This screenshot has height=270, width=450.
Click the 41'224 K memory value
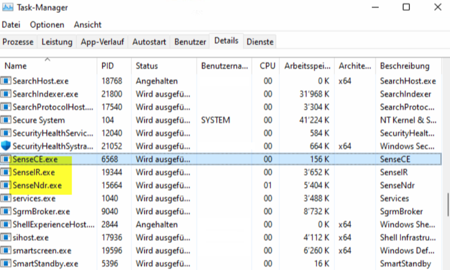tap(314, 120)
